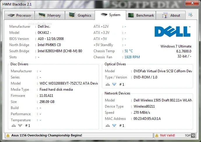Image resolution: width=201 pixels, height=142 pixels.
Task: Open the Graphics tab
Action: click(80, 15)
